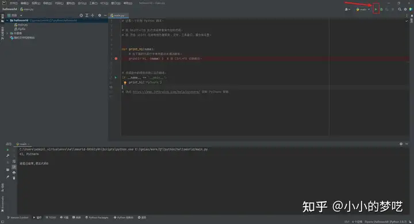Open Python Console tool window
Viewport: 414px width, 224px height.
[x=123, y=218]
